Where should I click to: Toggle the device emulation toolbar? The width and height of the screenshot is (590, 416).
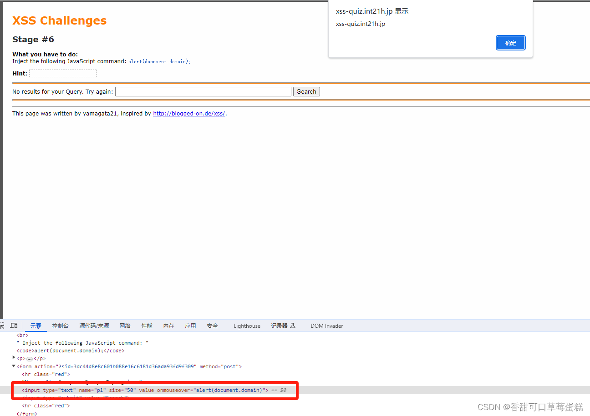[x=14, y=326]
